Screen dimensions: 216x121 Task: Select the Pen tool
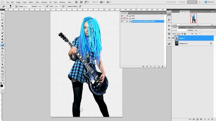coord(2,58)
